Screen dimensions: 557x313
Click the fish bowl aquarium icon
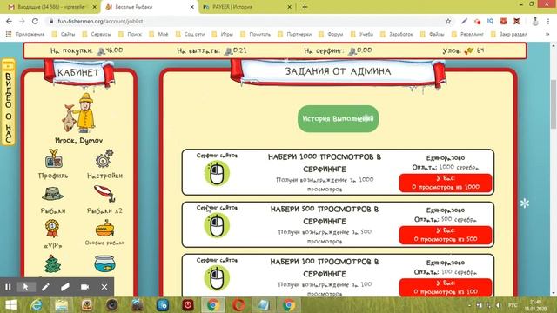(104, 263)
